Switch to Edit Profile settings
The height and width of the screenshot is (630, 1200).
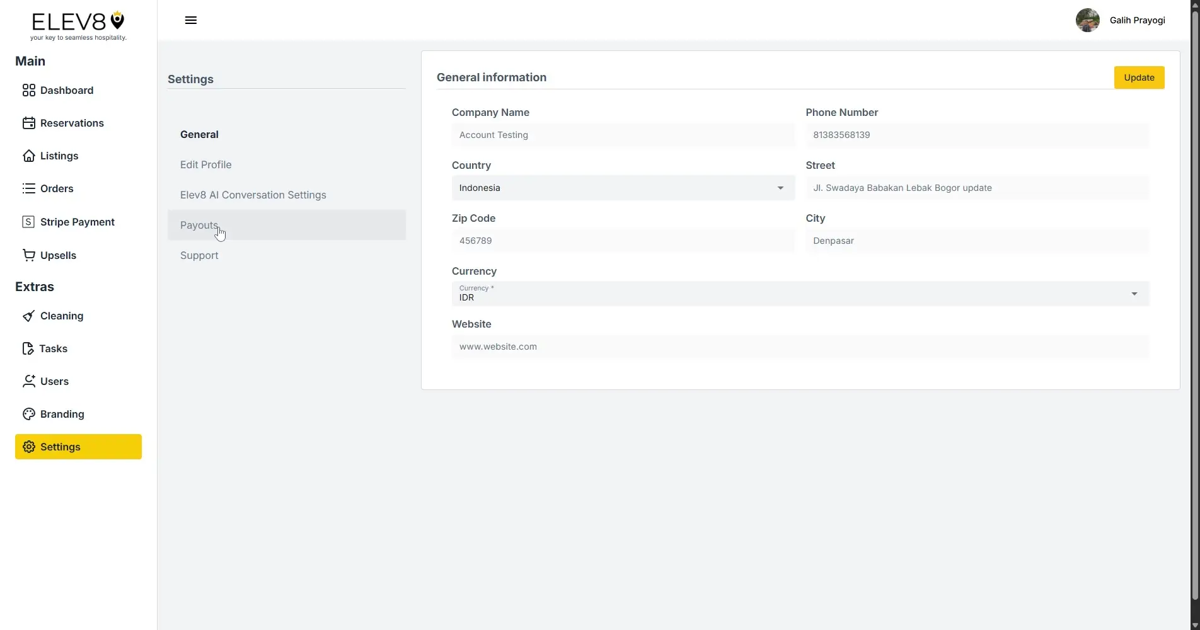click(205, 164)
